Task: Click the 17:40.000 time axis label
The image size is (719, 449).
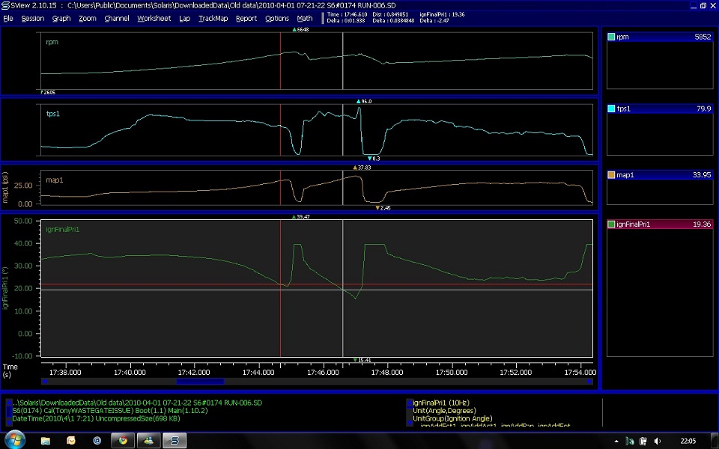Action: pyautogui.click(x=130, y=373)
